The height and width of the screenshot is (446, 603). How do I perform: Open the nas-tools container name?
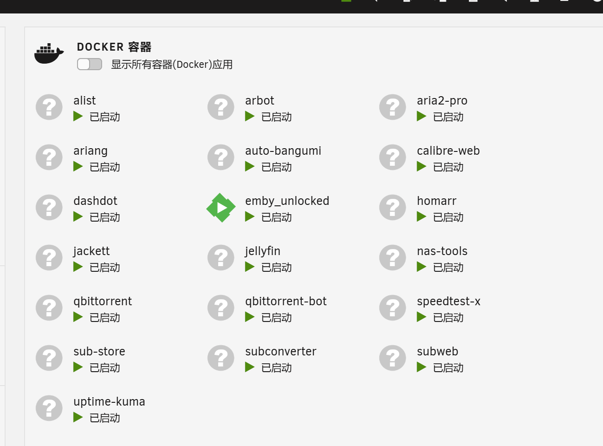point(442,251)
